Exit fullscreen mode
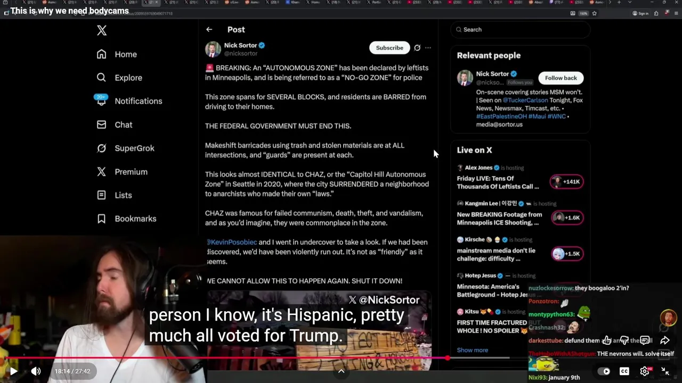The width and height of the screenshot is (682, 383). tap(665, 371)
